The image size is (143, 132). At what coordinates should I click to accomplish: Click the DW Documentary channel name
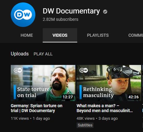pyautogui.click(x=71, y=11)
